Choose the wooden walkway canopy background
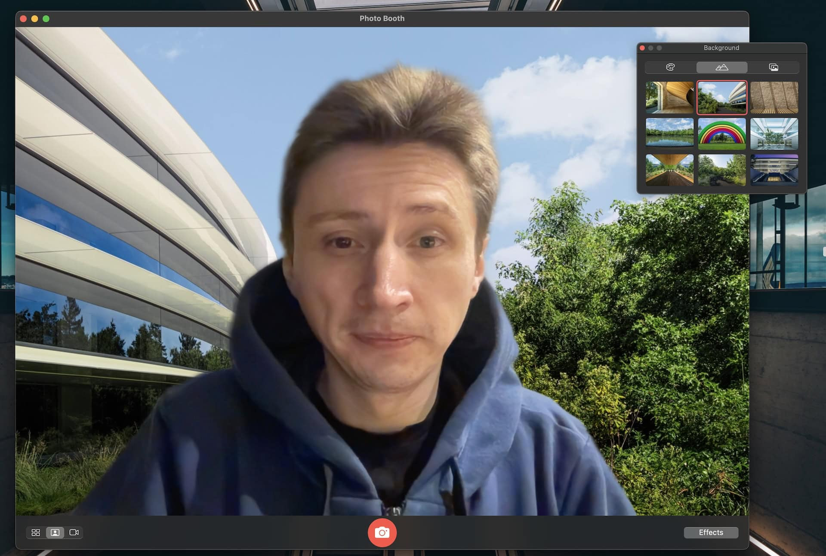This screenshot has width=826, height=556. 670,170
